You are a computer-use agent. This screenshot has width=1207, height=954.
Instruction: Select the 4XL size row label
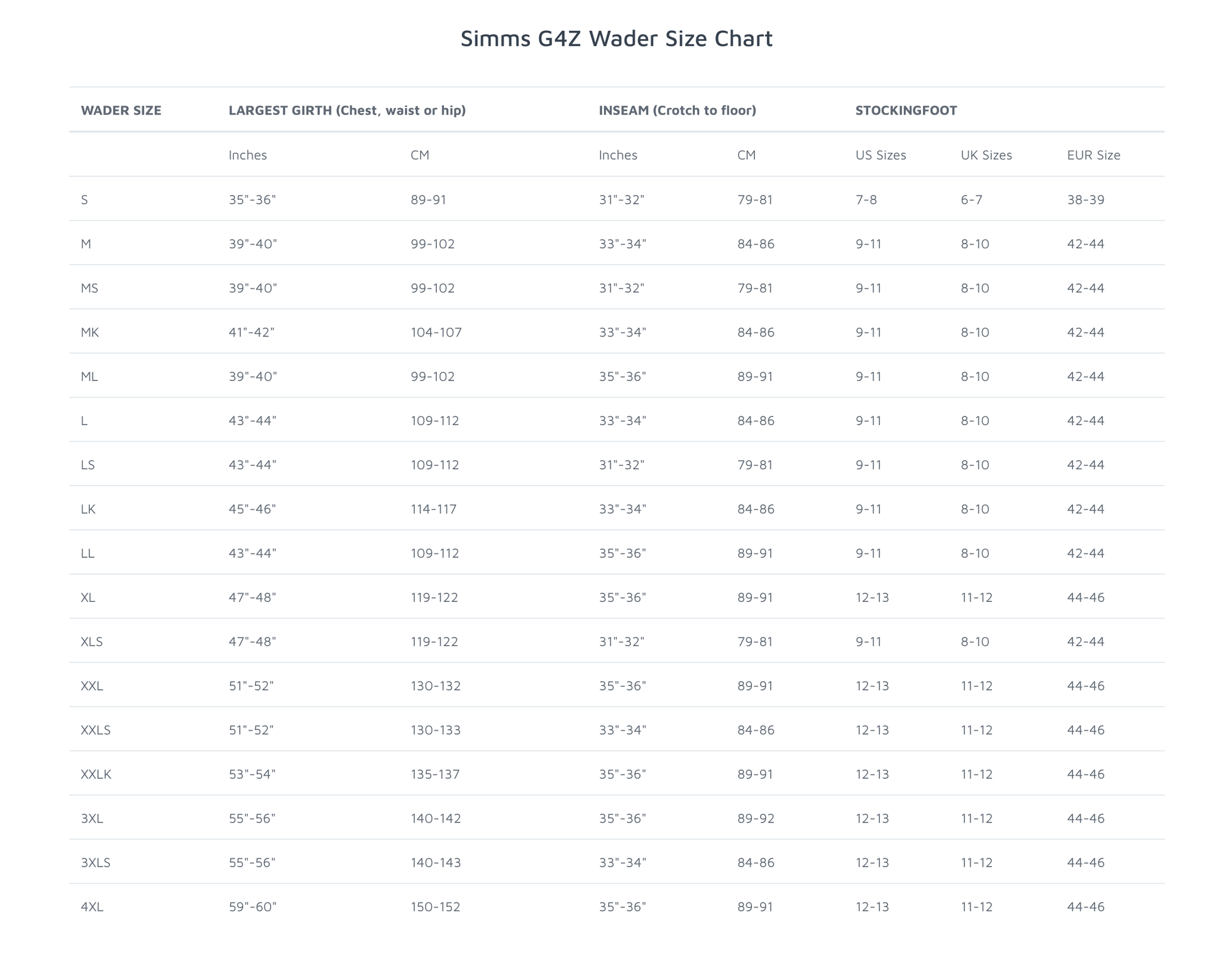[92, 907]
